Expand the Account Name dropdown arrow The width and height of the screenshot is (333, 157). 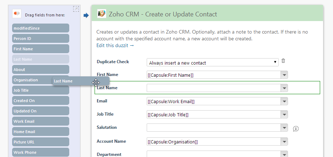284,142
